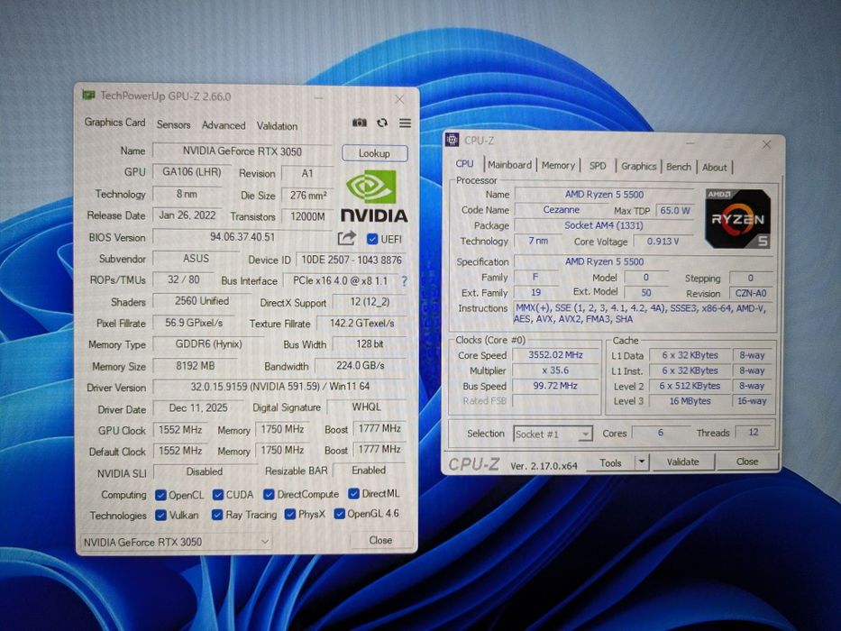Switch to the Validation tab in GPU-Z

[277, 126]
